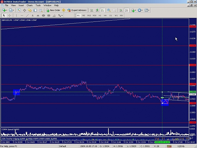Open the Window menu
197x148 pixels.
(48, 5)
